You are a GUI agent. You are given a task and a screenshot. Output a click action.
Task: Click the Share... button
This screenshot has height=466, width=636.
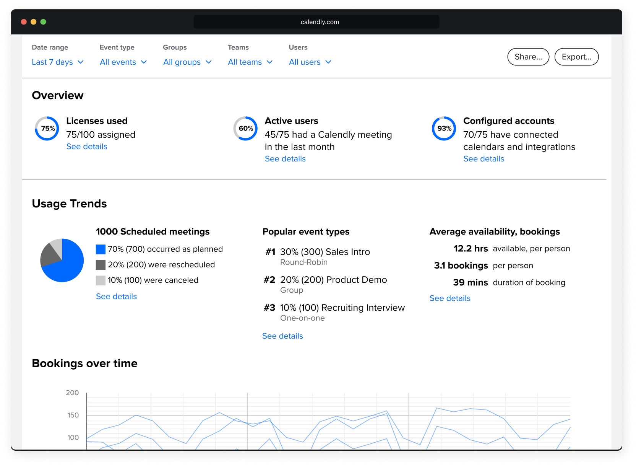[x=528, y=57]
